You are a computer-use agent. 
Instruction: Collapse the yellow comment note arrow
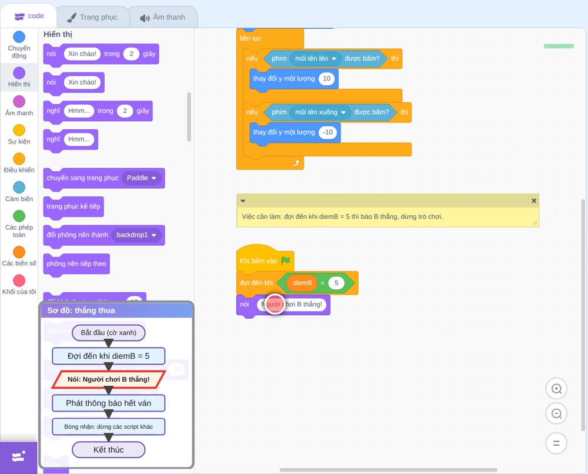(243, 201)
